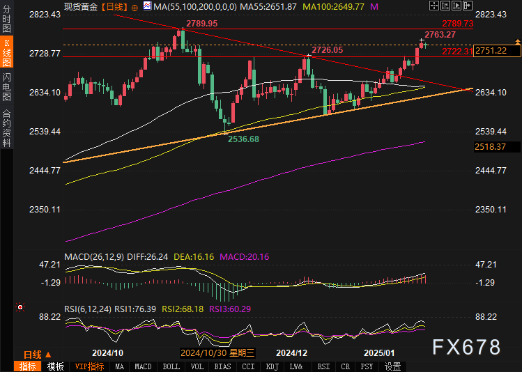Open 合约资料 contract info tab

click(6, 127)
